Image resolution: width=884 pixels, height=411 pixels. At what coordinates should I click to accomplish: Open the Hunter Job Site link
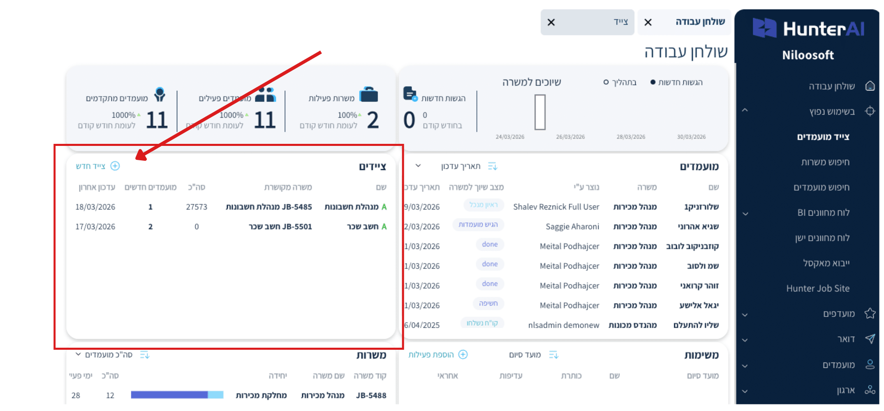tap(817, 289)
